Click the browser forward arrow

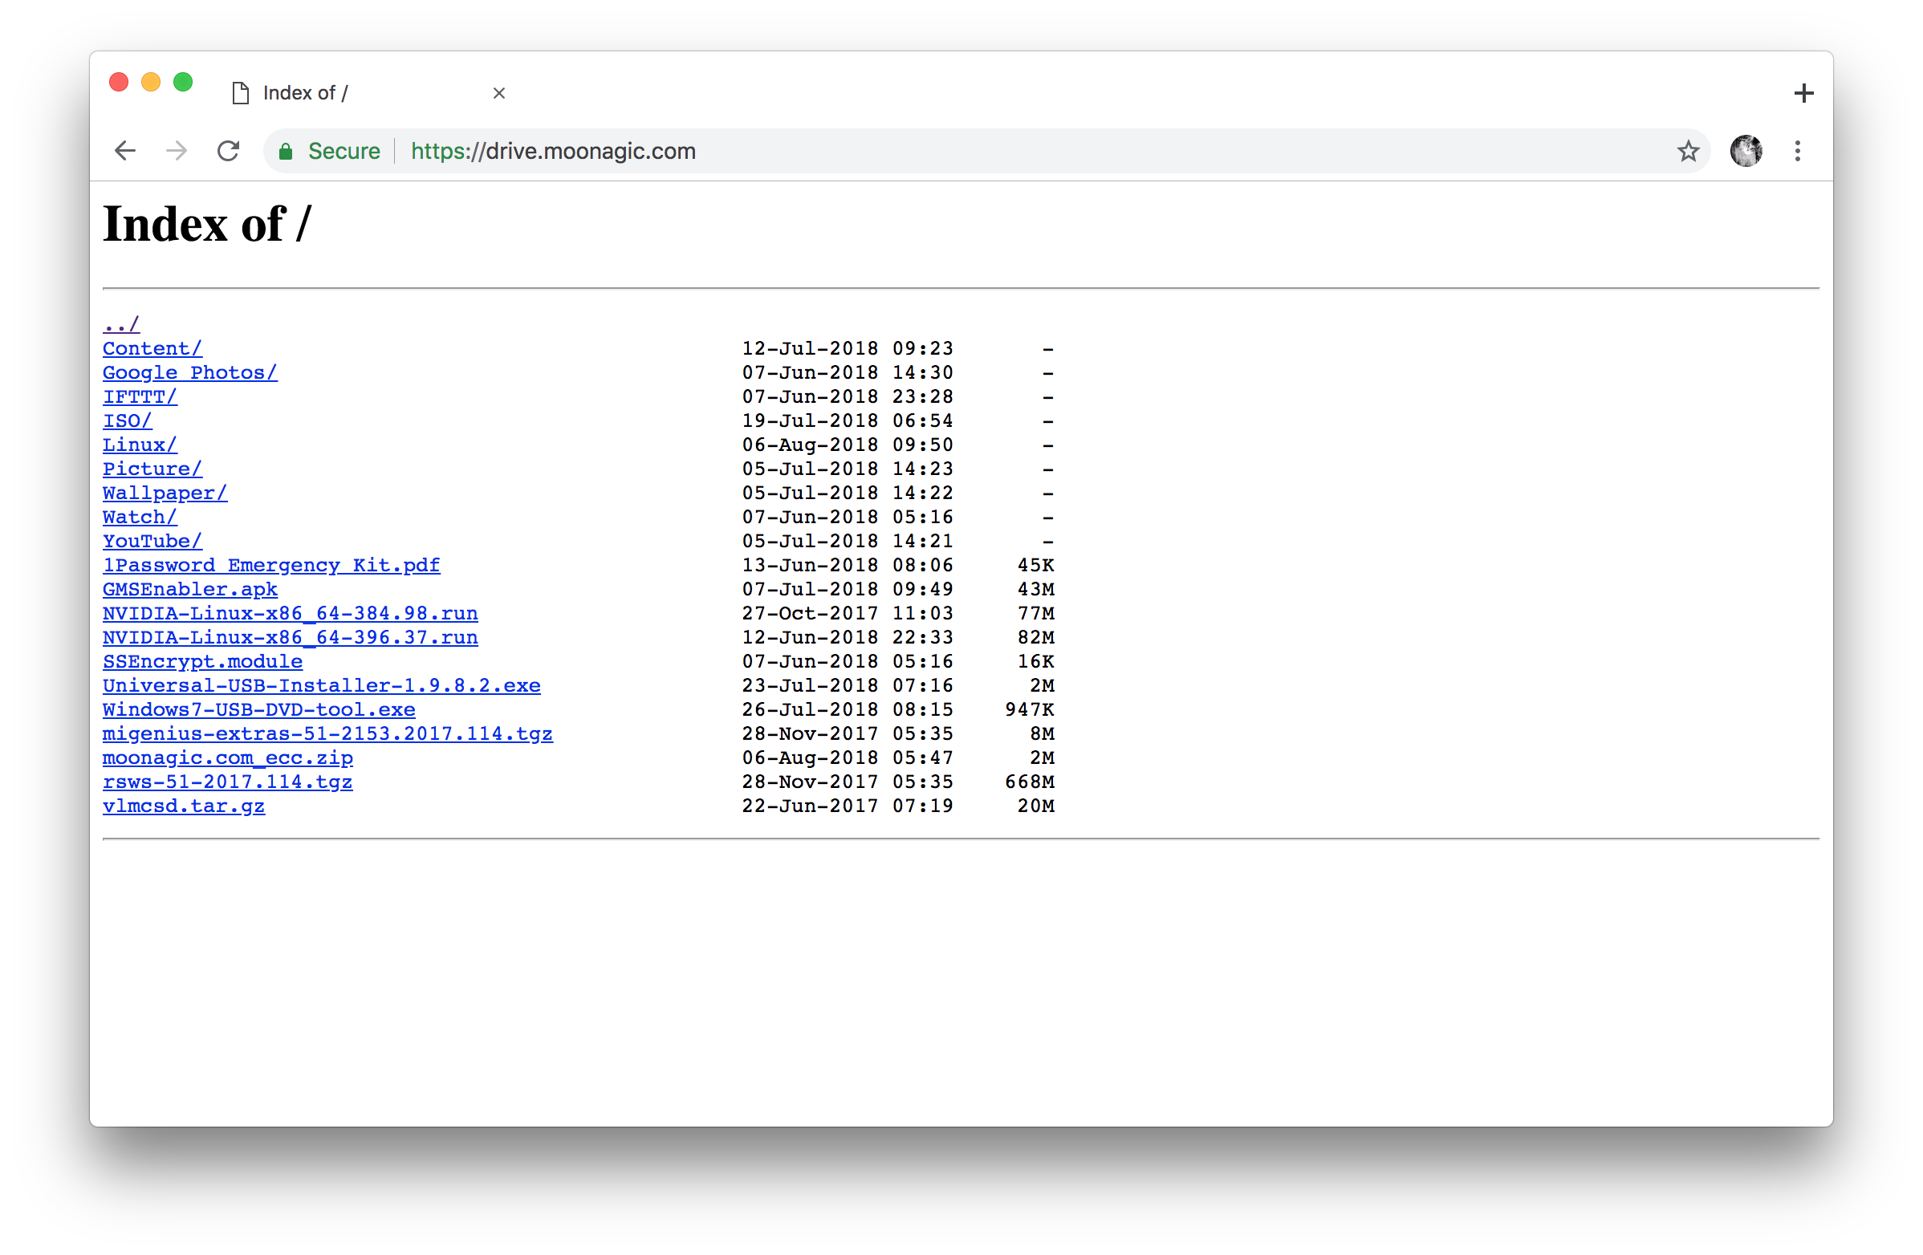point(176,151)
